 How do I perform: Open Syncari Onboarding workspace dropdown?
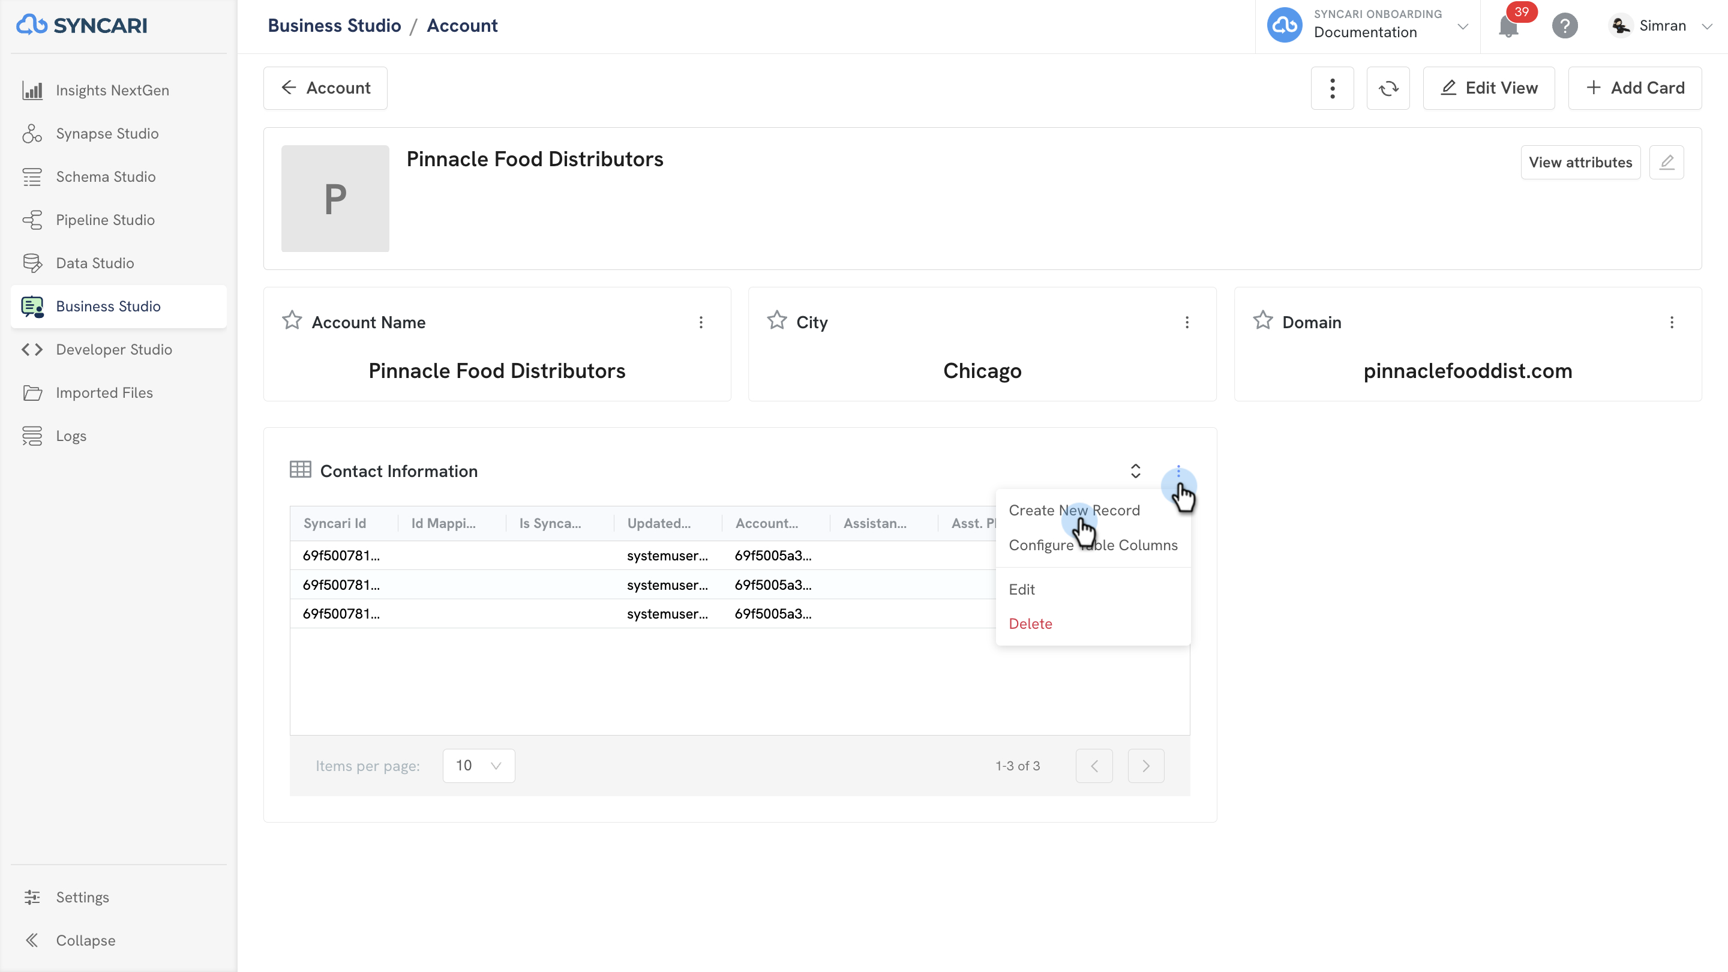coord(1368,25)
